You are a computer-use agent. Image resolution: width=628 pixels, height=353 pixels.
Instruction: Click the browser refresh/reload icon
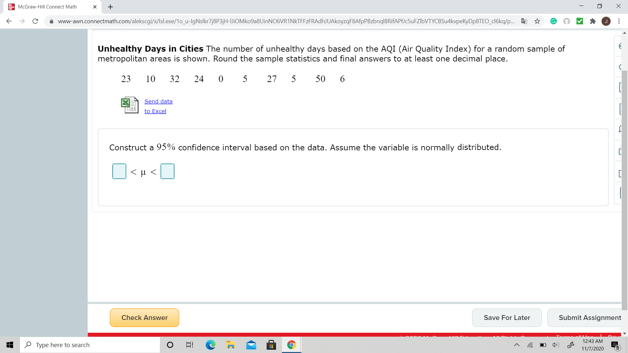point(35,21)
